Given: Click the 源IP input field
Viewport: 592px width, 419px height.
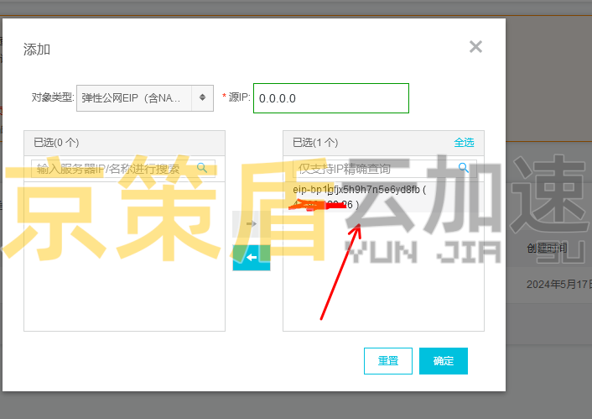Looking at the screenshot, I should 331,98.
